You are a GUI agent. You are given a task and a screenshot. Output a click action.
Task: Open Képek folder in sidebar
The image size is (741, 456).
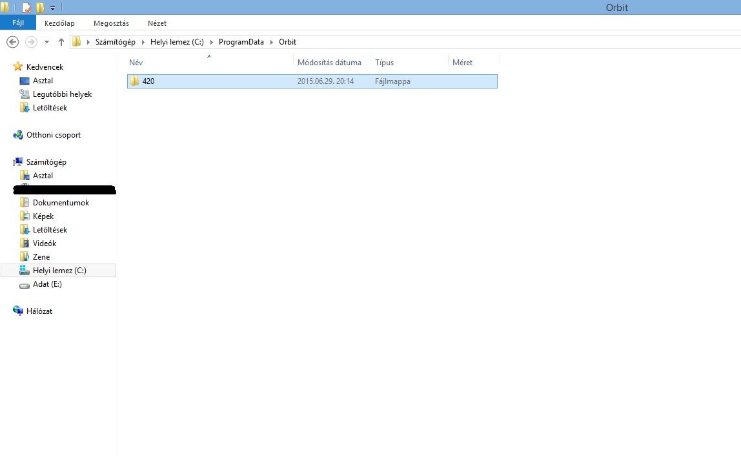(x=43, y=216)
